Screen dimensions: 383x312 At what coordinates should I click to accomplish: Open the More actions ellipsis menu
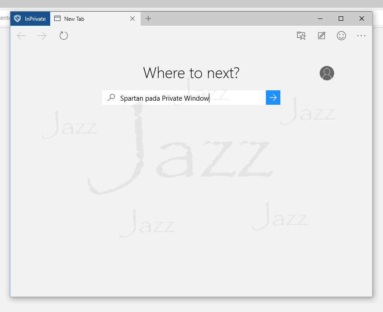tap(361, 36)
